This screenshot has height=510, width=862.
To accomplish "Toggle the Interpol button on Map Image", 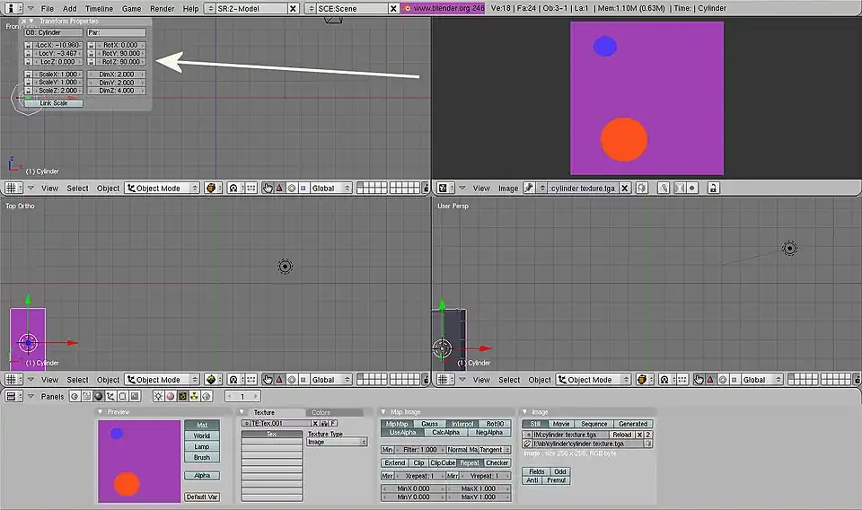I will pyautogui.click(x=462, y=424).
